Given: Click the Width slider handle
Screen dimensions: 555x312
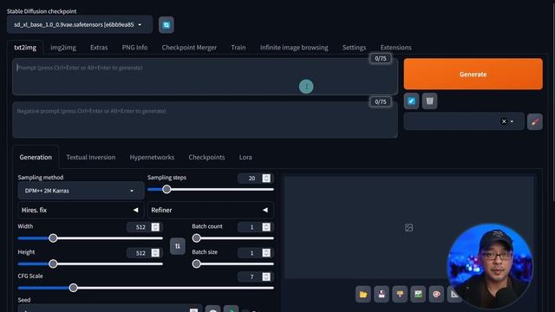Looking at the screenshot, I should click(x=53, y=238).
